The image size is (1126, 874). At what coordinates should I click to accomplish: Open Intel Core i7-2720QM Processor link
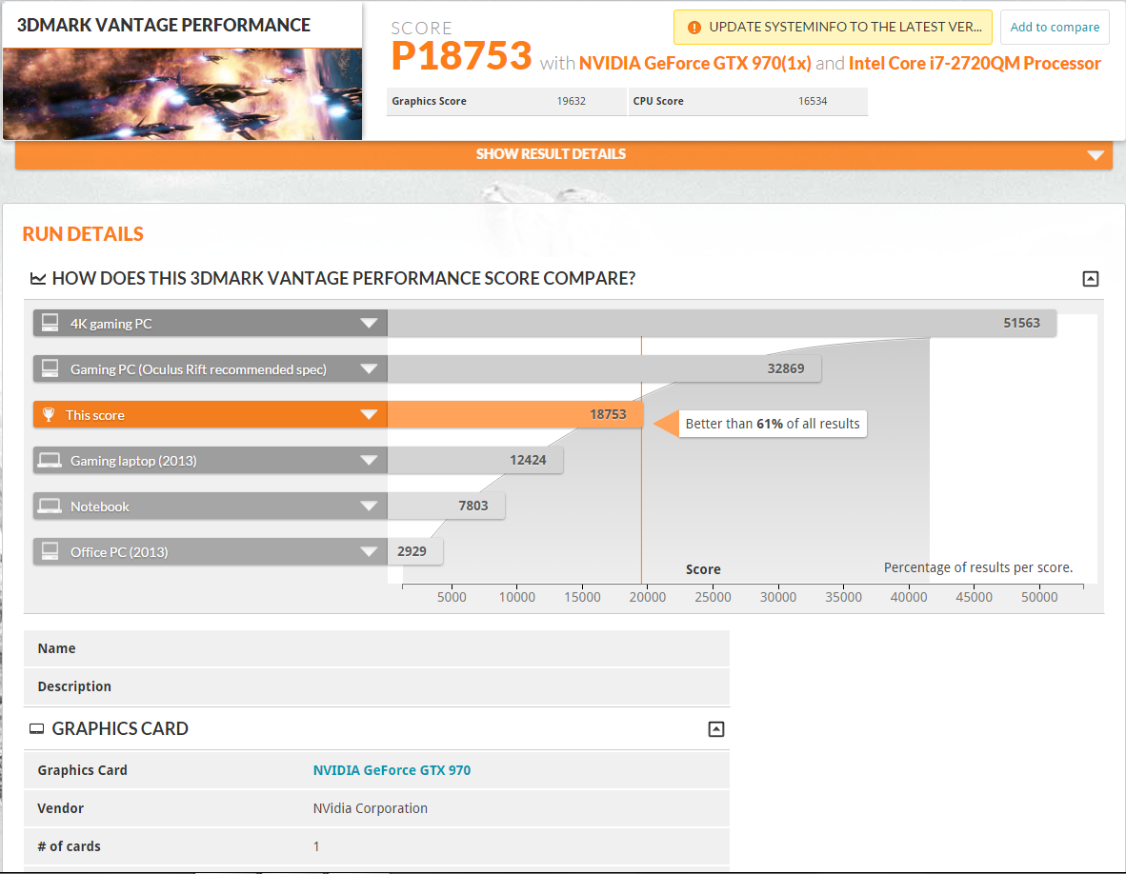coord(975,63)
